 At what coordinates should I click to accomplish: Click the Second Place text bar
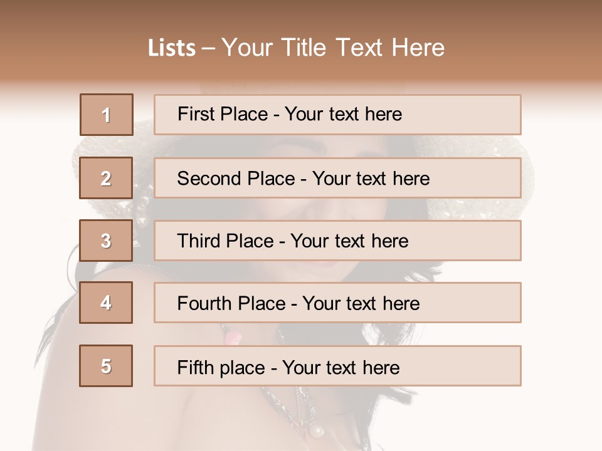coord(337,178)
